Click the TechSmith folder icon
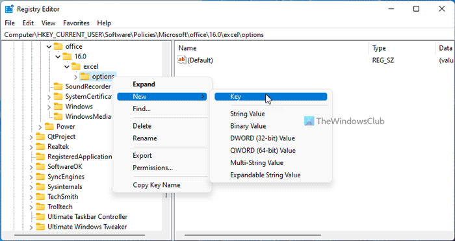This screenshot has height=241, width=455. coord(40,197)
